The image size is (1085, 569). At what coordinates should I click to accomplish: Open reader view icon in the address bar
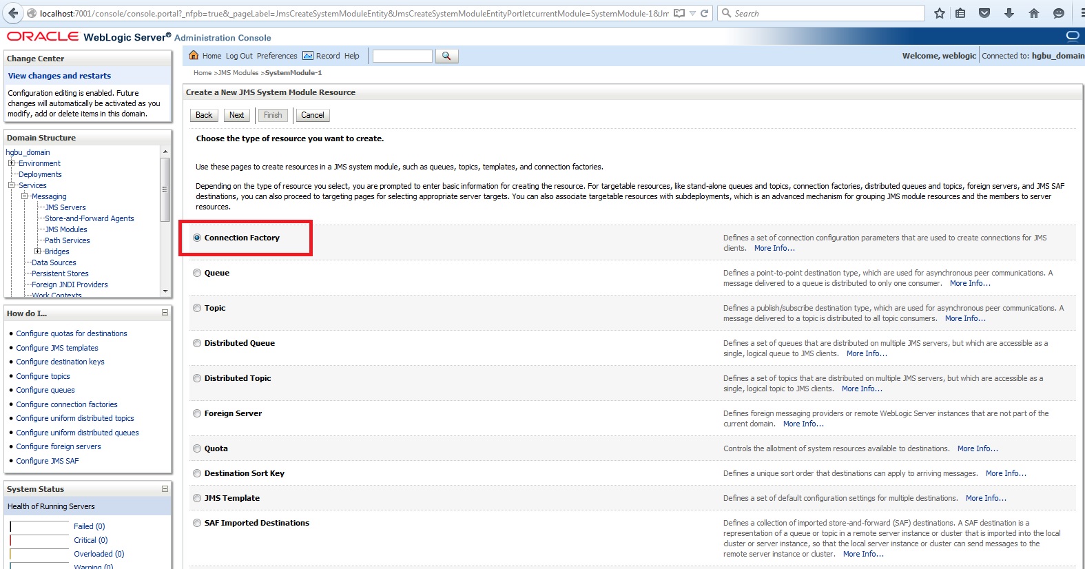679,13
